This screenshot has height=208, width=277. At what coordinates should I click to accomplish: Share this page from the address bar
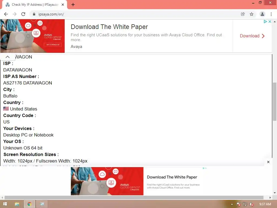point(243,14)
